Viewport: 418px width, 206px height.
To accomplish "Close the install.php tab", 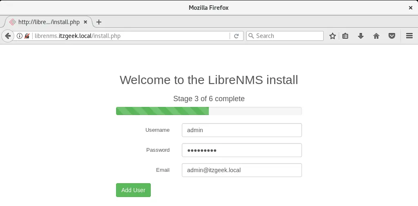I will 85,22.
